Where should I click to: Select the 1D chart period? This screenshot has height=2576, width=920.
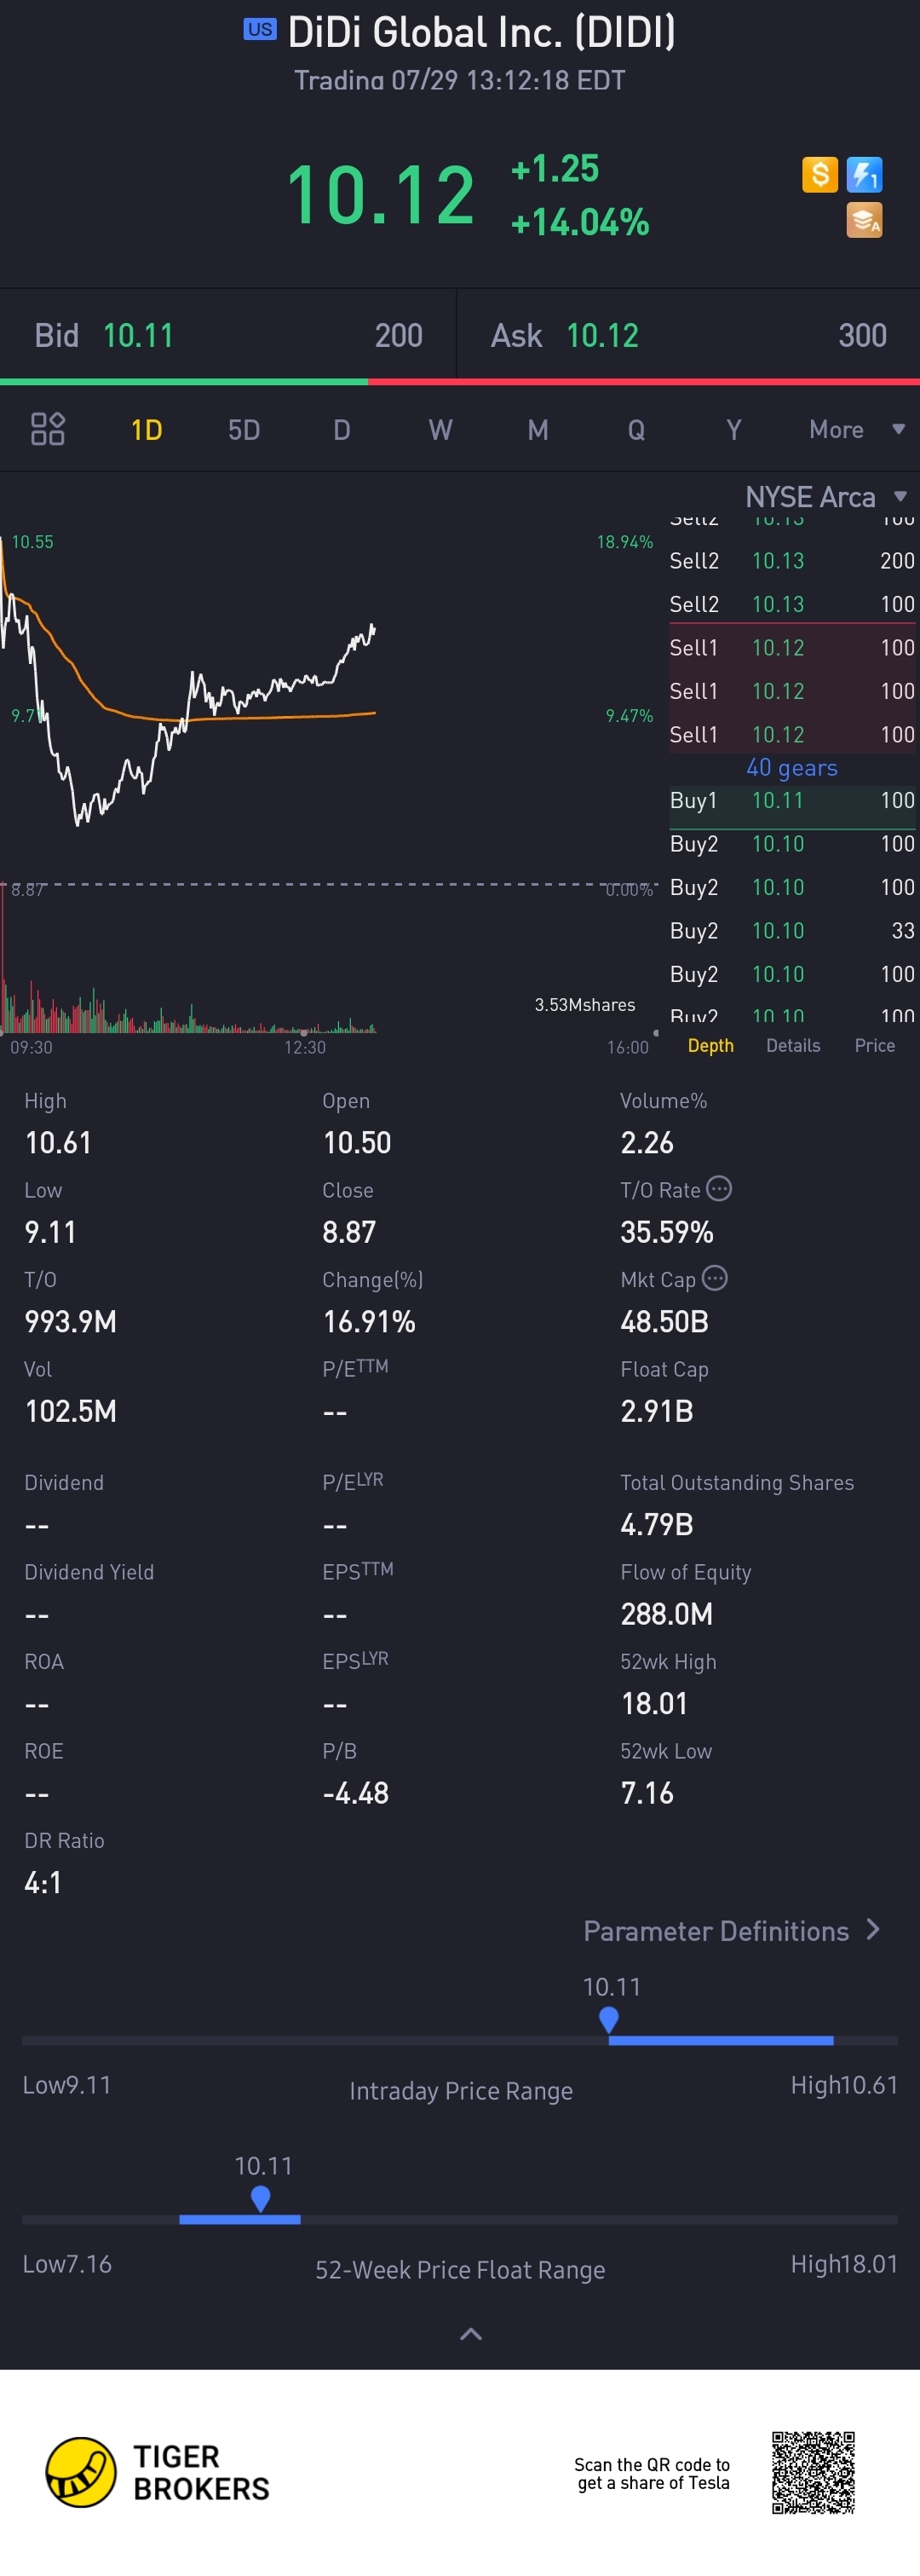pyautogui.click(x=147, y=430)
